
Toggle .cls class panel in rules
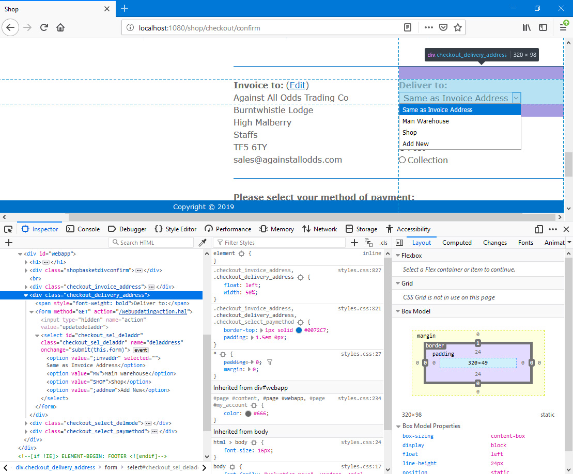click(x=383, y=243)
